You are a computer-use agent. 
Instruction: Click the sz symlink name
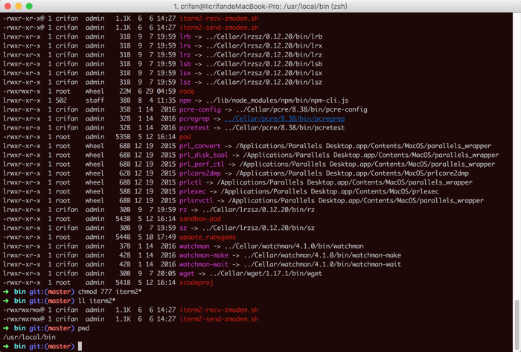(183, 228)
